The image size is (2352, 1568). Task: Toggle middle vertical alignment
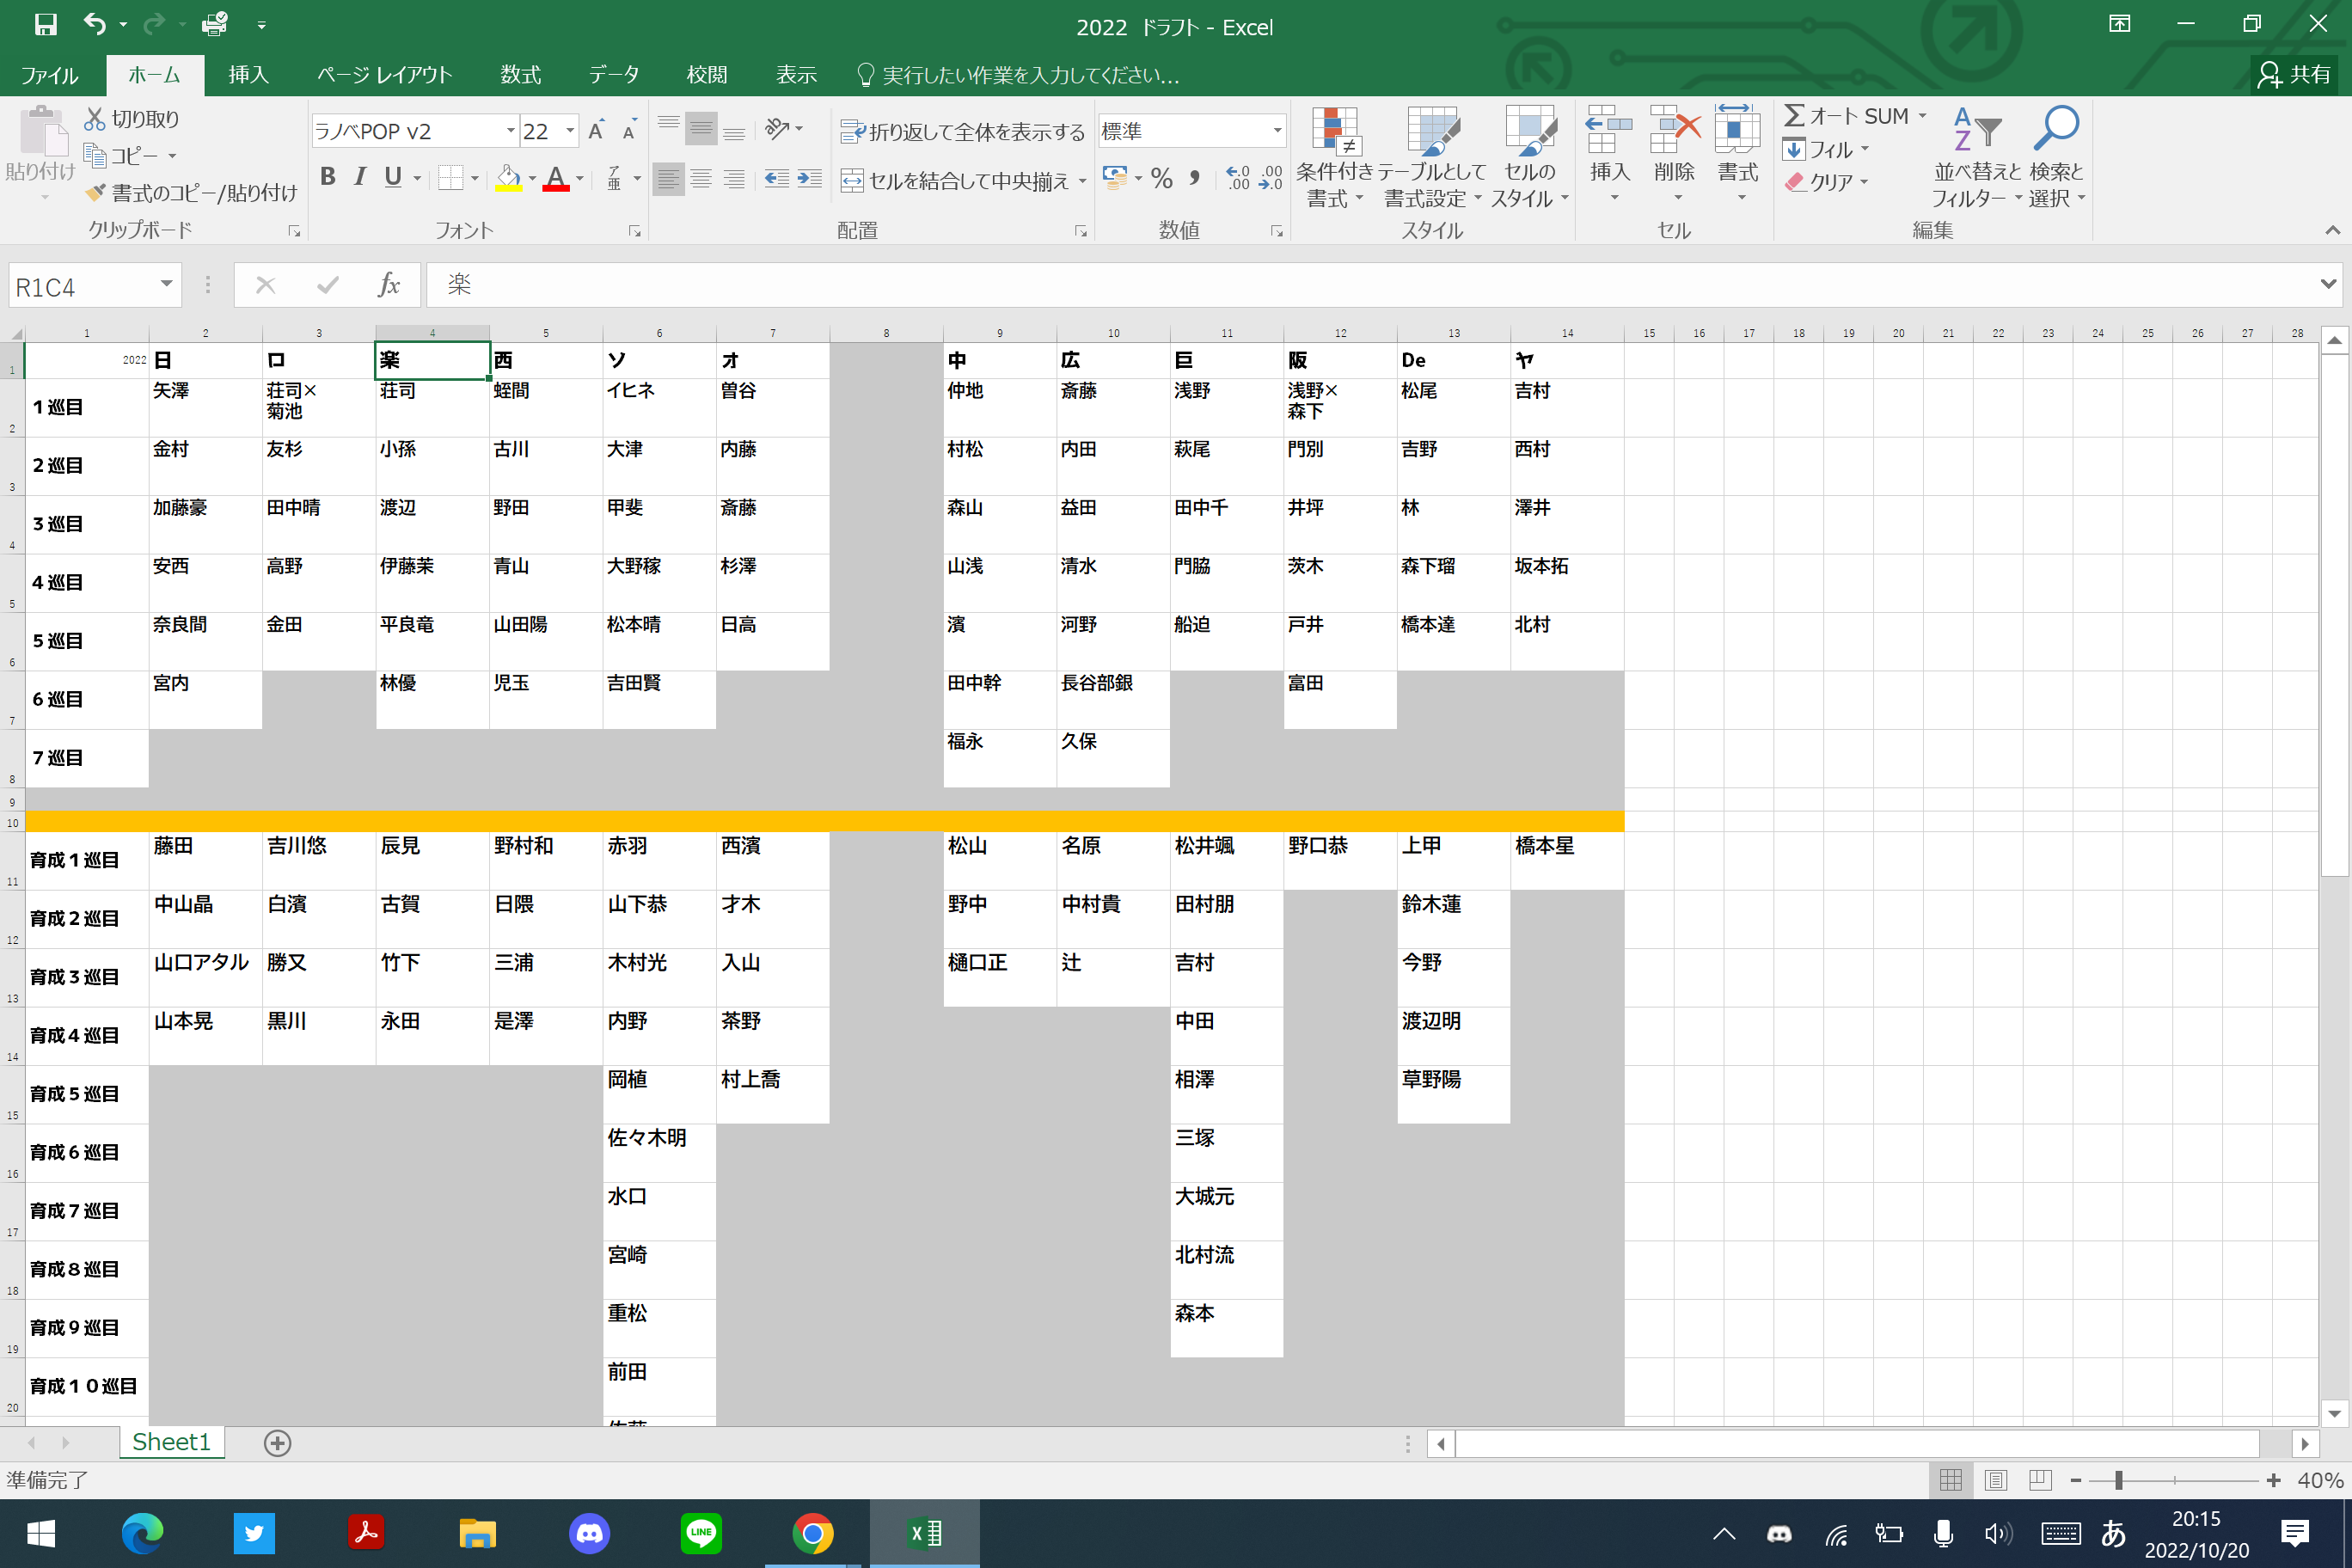coord(701,128)
